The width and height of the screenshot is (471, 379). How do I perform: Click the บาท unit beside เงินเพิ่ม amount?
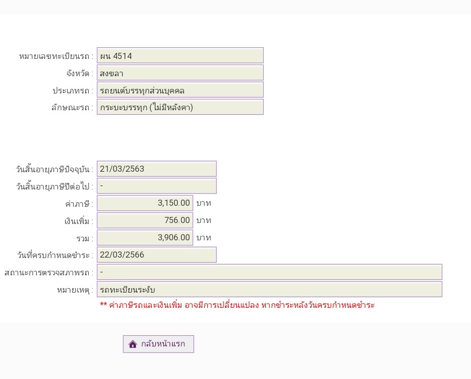click(x=204, y=220)
